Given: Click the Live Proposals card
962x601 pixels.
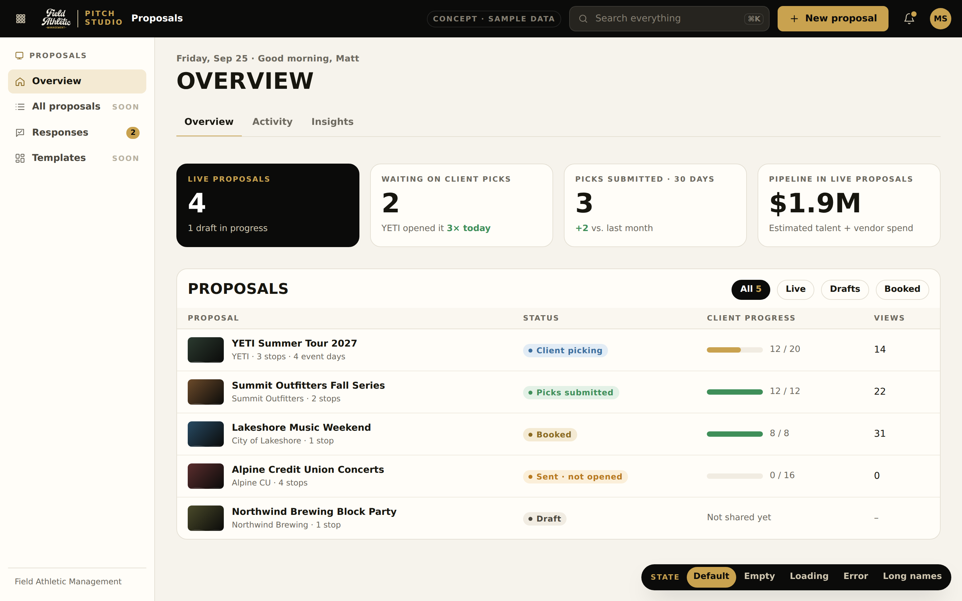Looking at the screenshot, I should [268, 205].
